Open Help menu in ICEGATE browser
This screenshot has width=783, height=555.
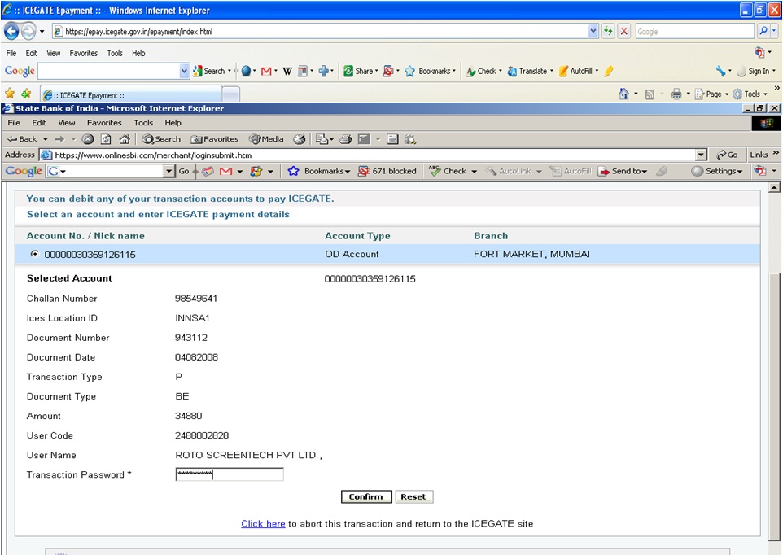pos(138,53)
